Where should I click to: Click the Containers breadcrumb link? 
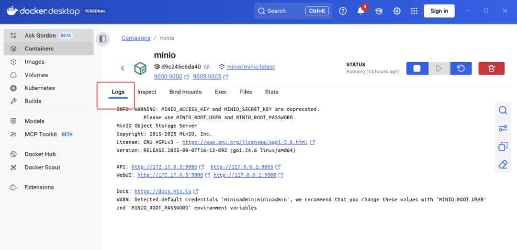tap(136, 38)
